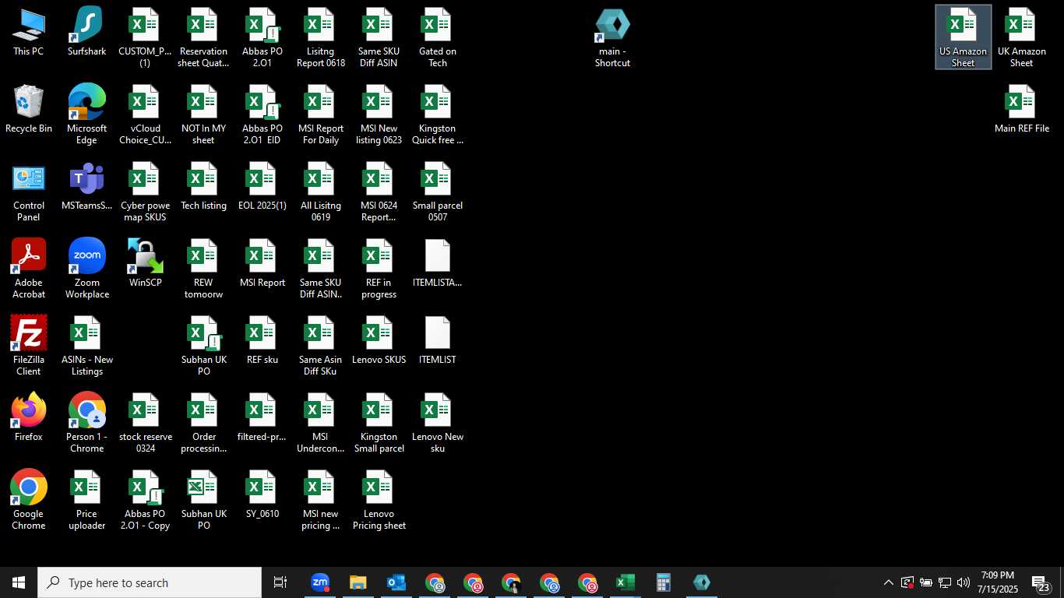Open Calculator from the taskbar
This screenshot has width=1064, height=598.
(663, 582)
